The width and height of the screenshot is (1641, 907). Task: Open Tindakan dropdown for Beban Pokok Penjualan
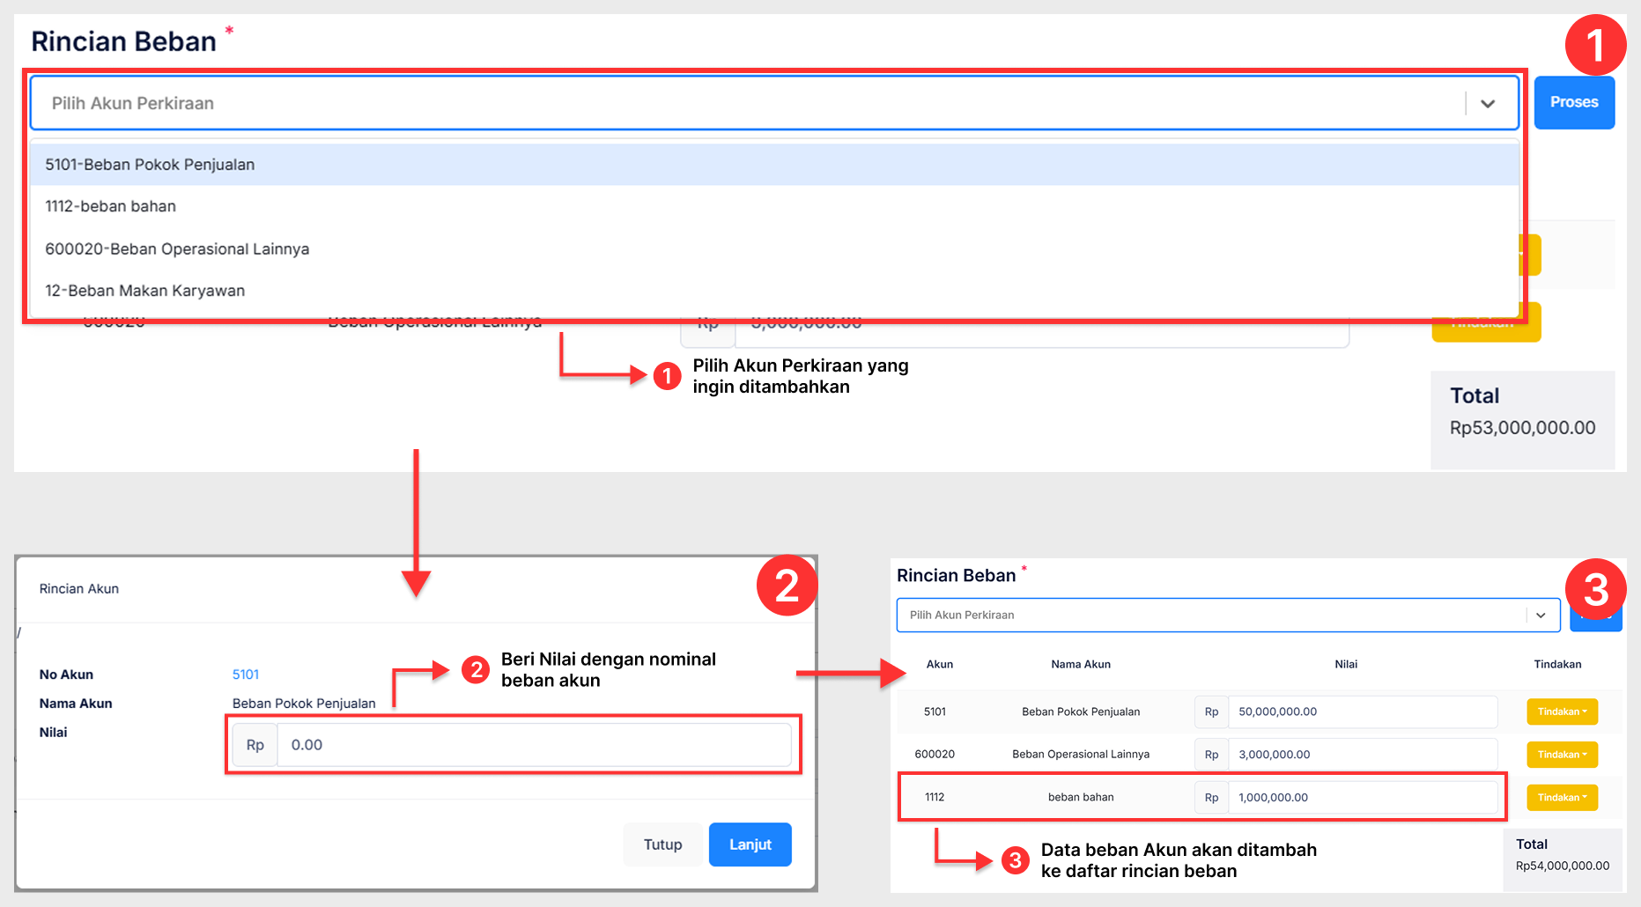[1562, 712]
